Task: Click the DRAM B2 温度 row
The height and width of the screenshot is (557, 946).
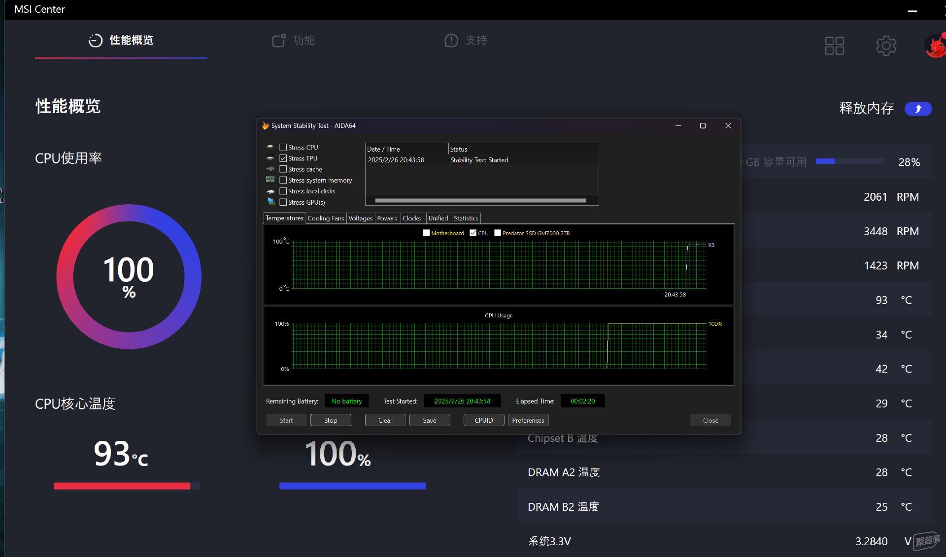Action: coord(724,506)
